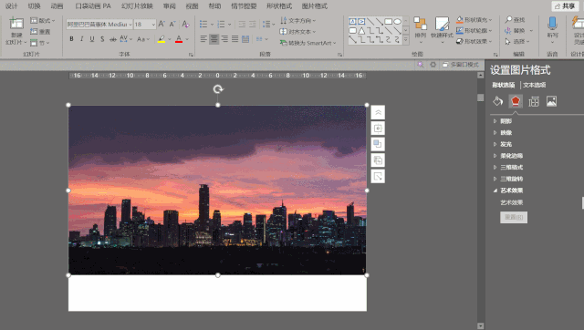Click the Dictate (听写) microphone
Image resolution: width=584 pixels, height=330 pixels.
click(x=552, y=23)
